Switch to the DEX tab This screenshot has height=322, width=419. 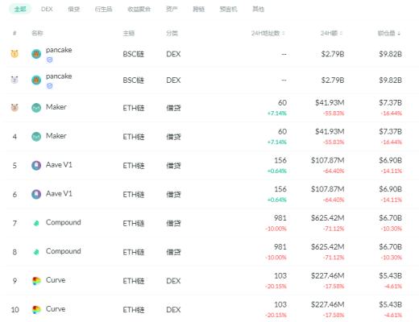click(47, 9)
